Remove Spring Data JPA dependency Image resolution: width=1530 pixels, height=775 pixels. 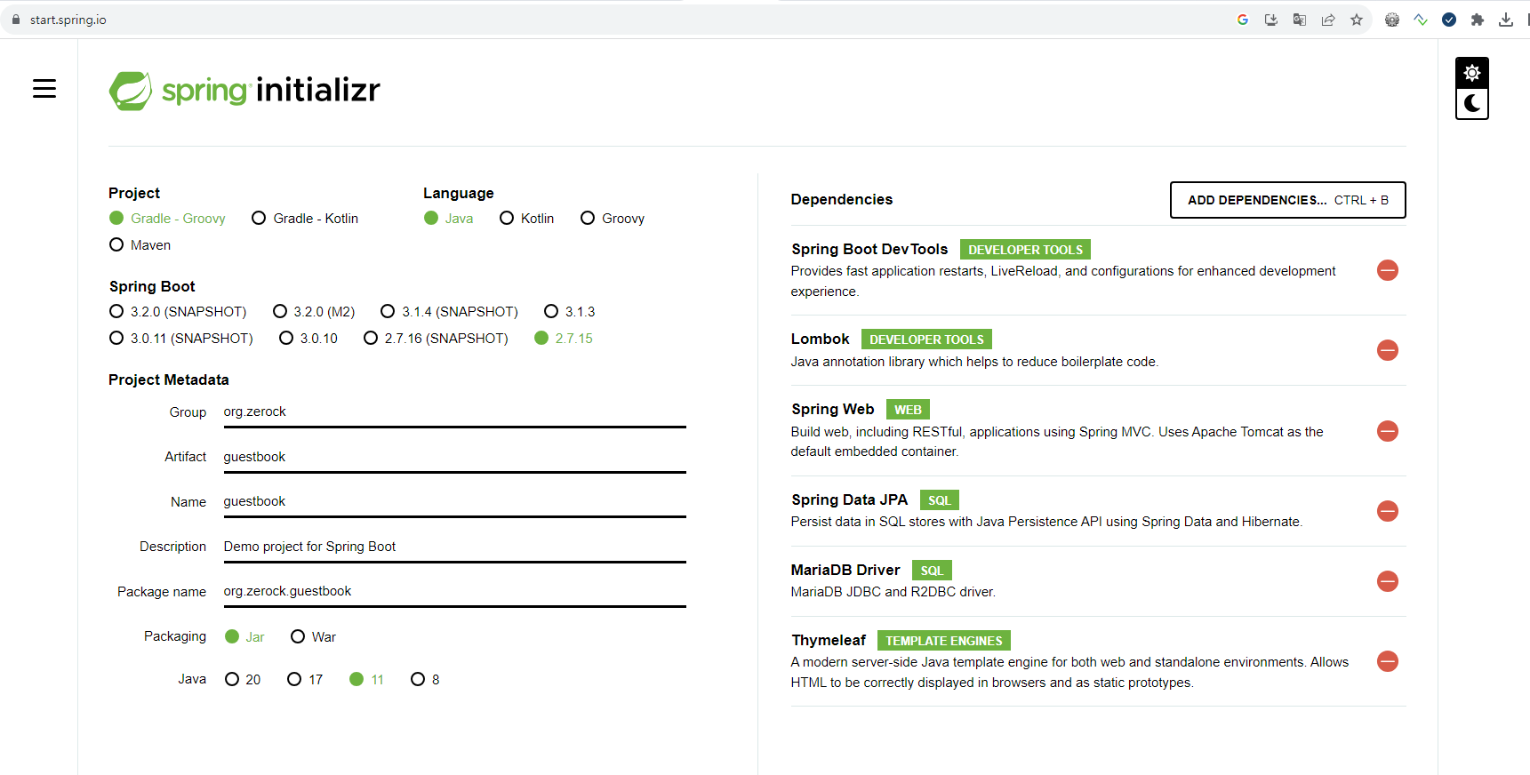pos(1387,511)
